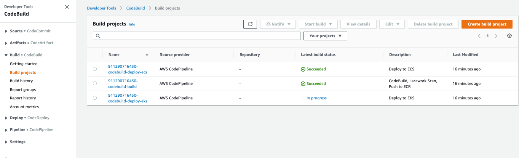Click the search magnifier icon
The width and height of the screenshot is (519, 158).
98,36
